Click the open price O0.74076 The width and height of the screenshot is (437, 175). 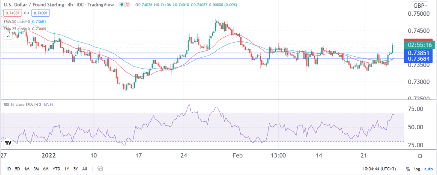(144, 5)
